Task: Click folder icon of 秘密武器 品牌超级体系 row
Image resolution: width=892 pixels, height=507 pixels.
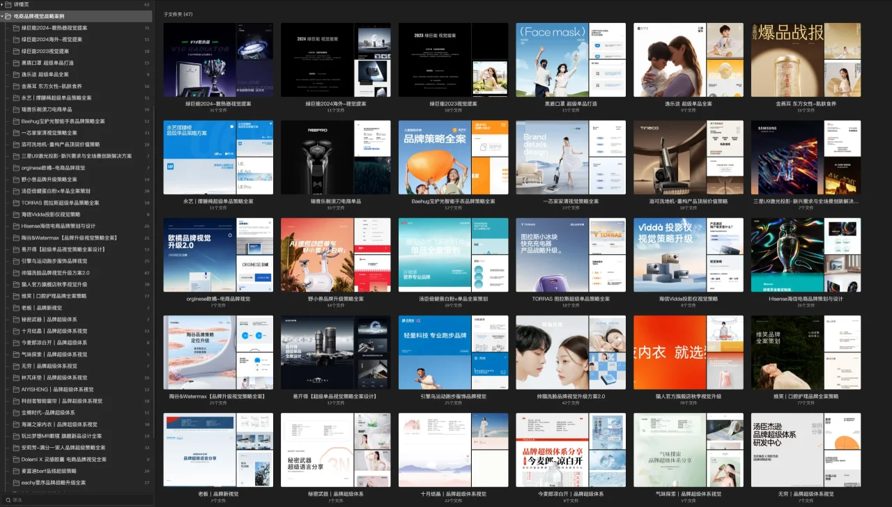Action: pos(16,320)
